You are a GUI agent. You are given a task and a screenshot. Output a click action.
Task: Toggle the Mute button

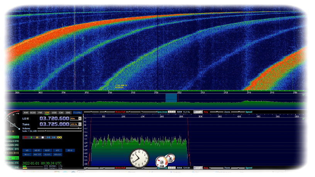point(27,155)
